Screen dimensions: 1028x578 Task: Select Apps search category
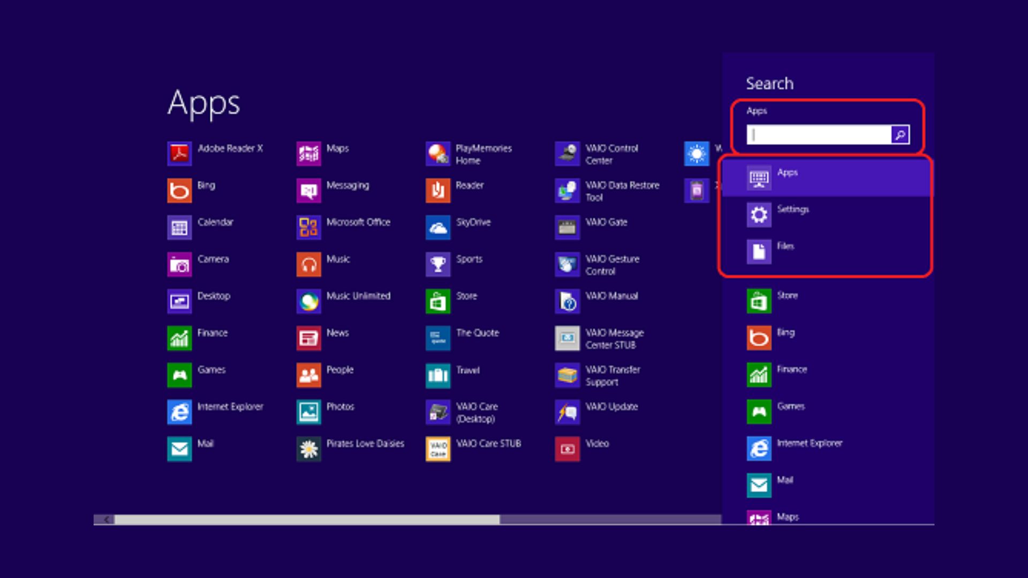coord(826,178)
